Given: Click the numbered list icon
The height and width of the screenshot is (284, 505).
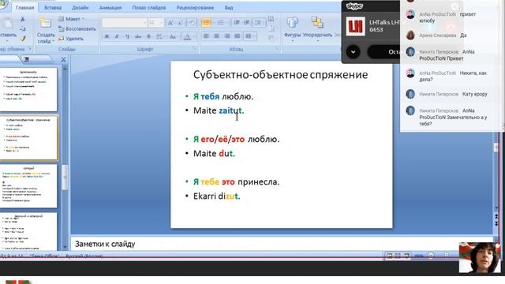Looking at the screenshot, I should 221,23.
